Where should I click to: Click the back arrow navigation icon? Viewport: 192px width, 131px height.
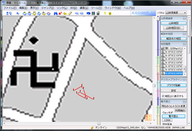click(77, 14)
